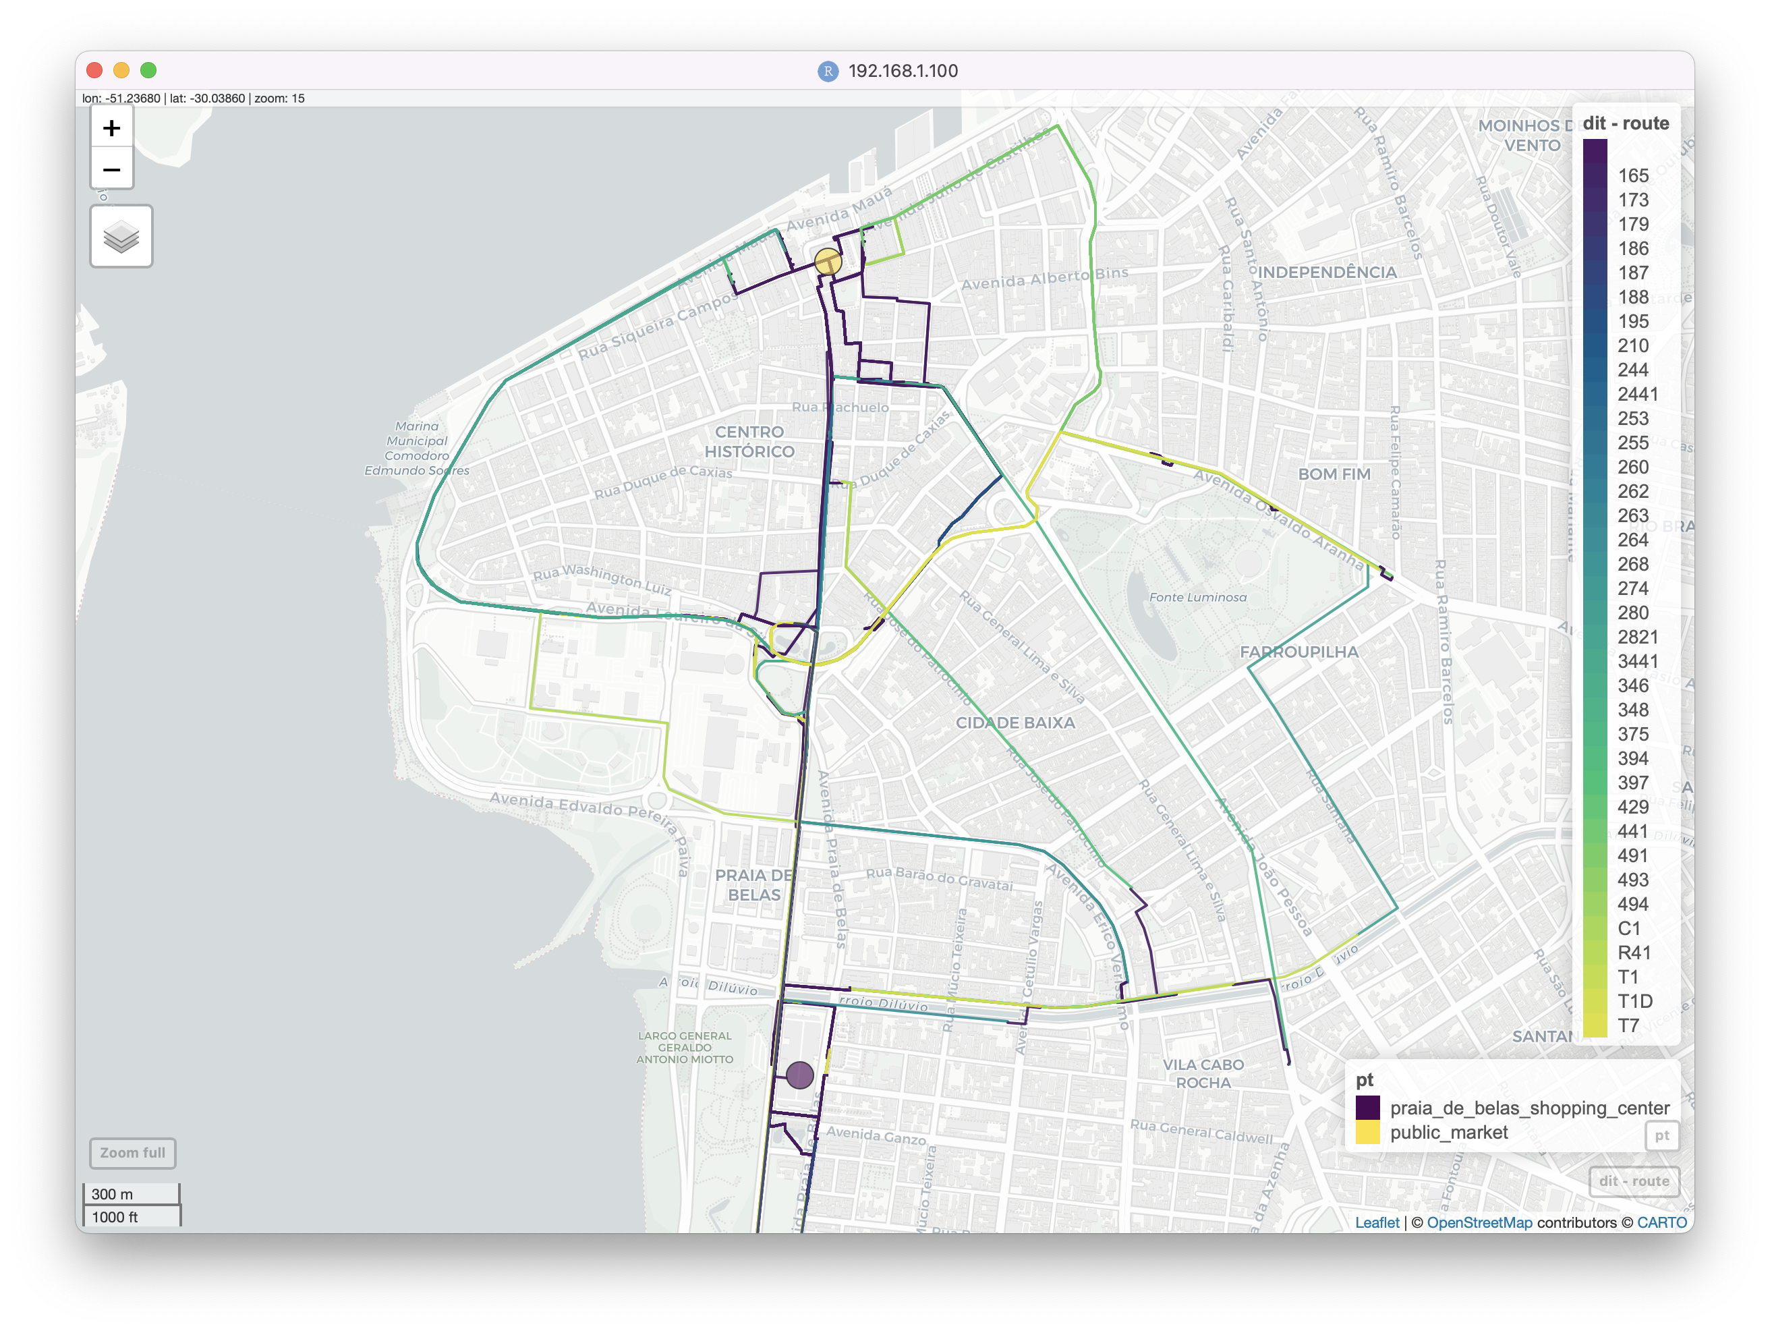Click route R41 in the legend
1770x1333 pixels.
[x=1634, y=952]
